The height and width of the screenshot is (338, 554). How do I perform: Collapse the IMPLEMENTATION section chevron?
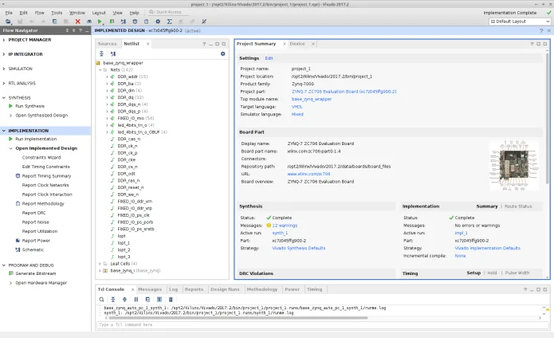click(x=4, y=131)
